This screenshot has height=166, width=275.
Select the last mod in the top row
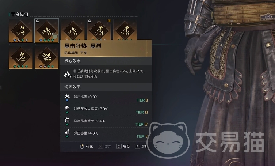pos(125,30)
